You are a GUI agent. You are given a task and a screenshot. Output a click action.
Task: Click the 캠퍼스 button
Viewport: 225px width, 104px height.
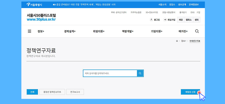click(189, 20)
